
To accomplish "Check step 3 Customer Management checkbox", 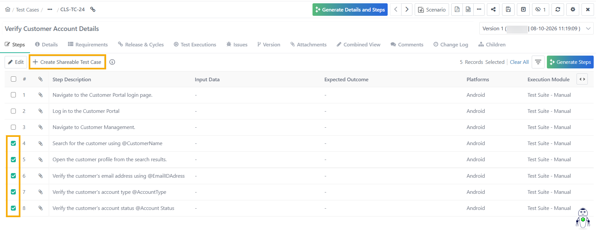I will point(14,127).
